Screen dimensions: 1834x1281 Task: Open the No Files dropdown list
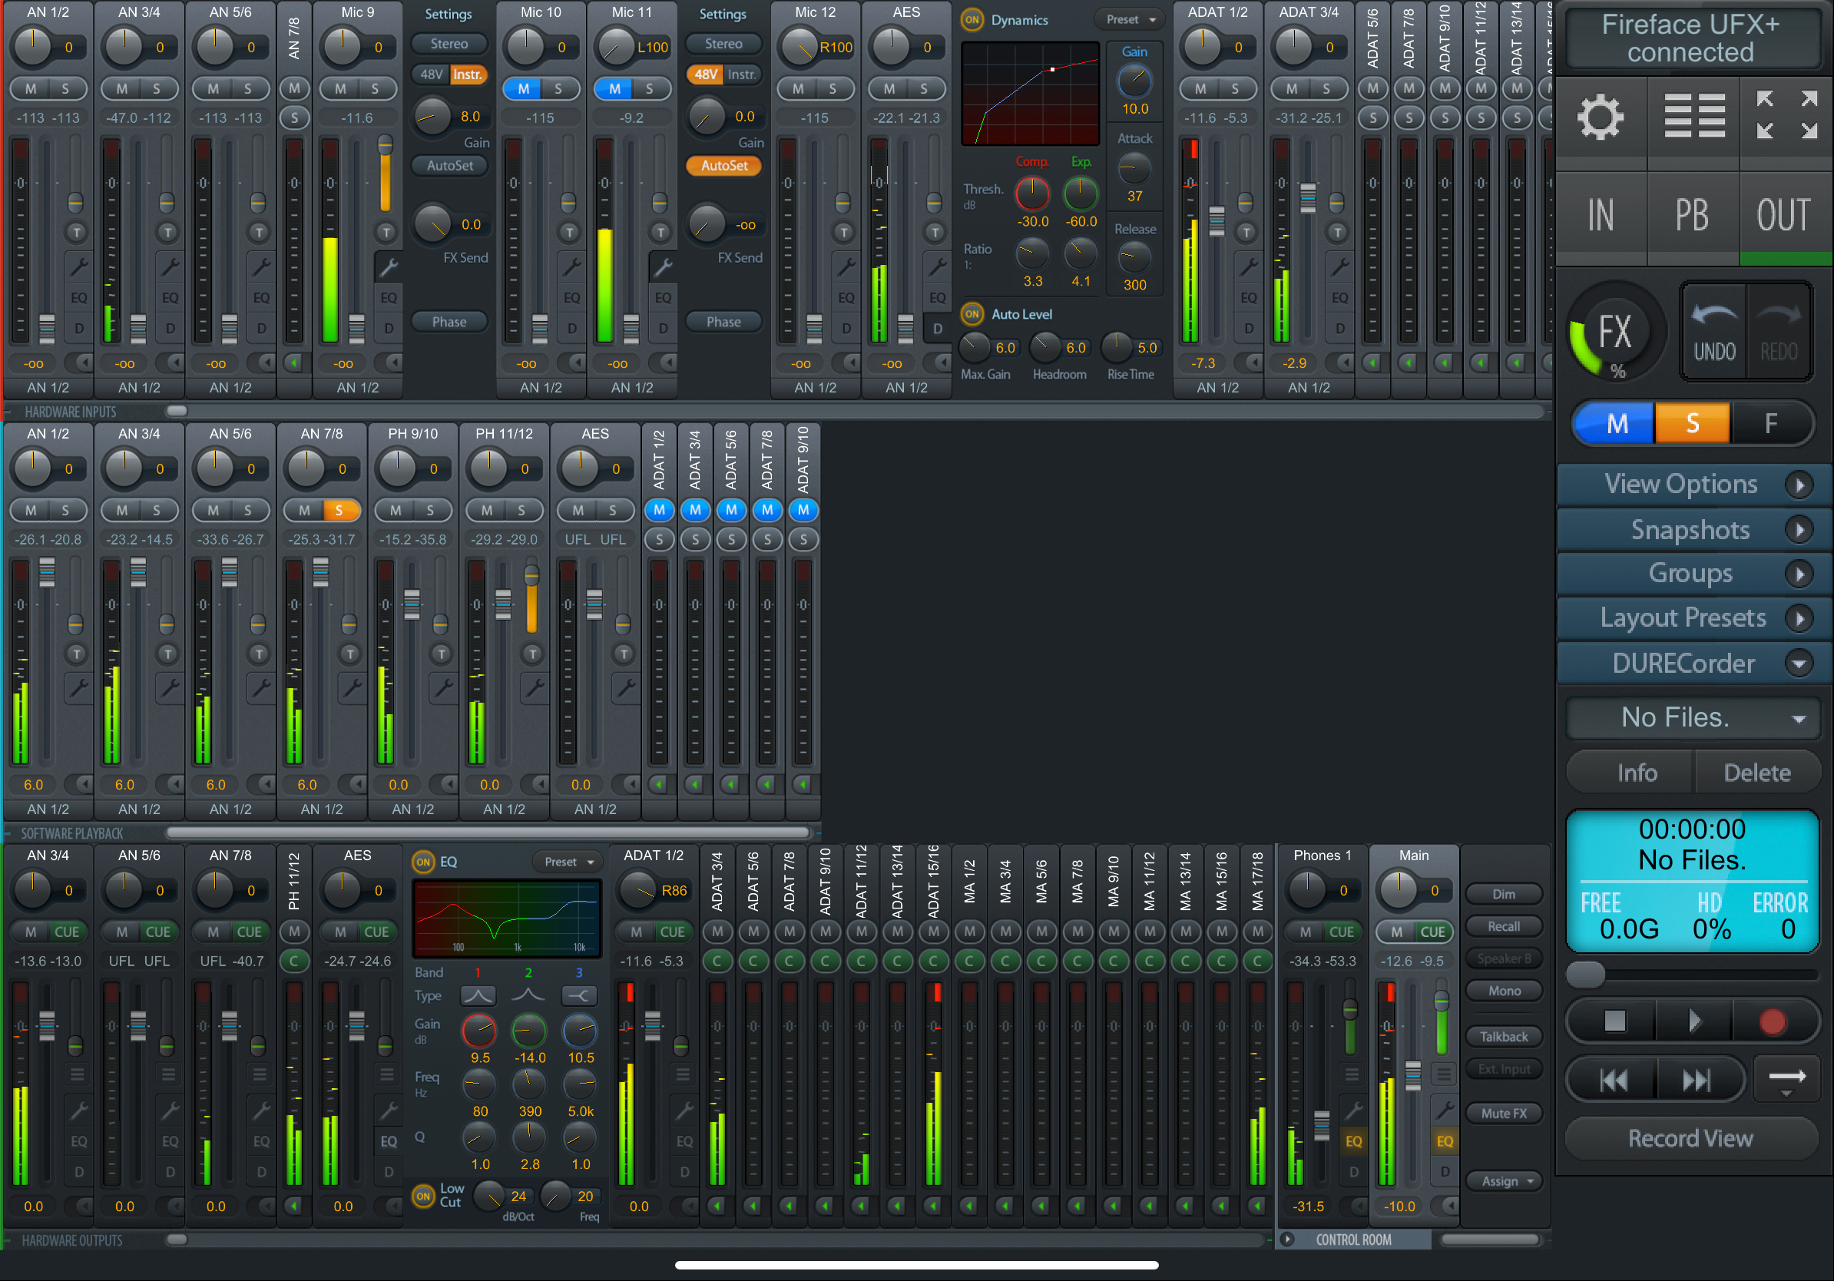click(1693, 717)
